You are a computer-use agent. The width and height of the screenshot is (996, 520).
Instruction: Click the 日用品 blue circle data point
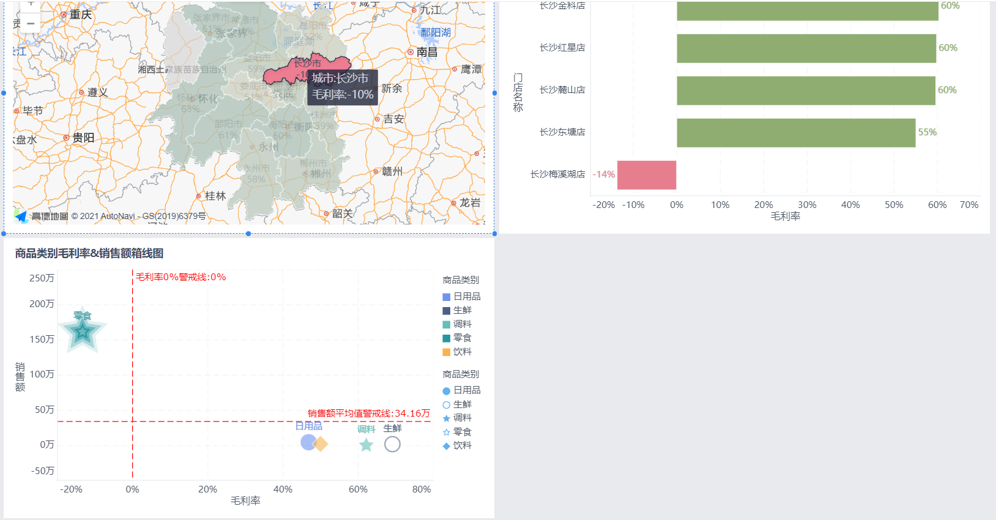(x=308, y=442)
